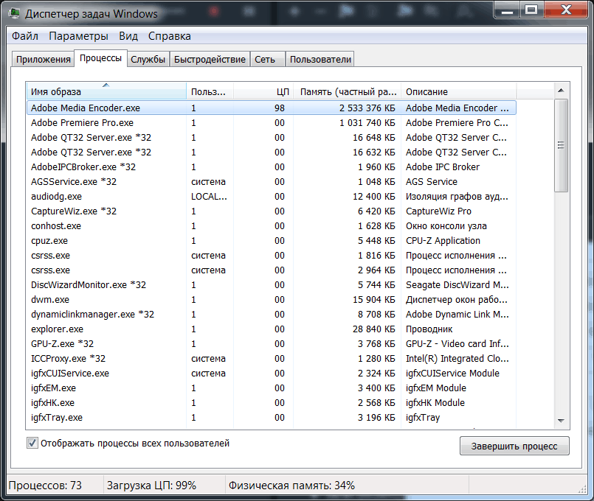Sort by the Польз... column header
Image resolution: width=594 pixels, height=501 pixels.
[x=210, y=91]
